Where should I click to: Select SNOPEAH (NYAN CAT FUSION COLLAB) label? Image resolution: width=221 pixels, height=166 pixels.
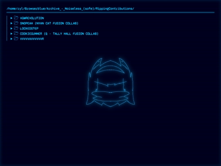click(49, 23)
